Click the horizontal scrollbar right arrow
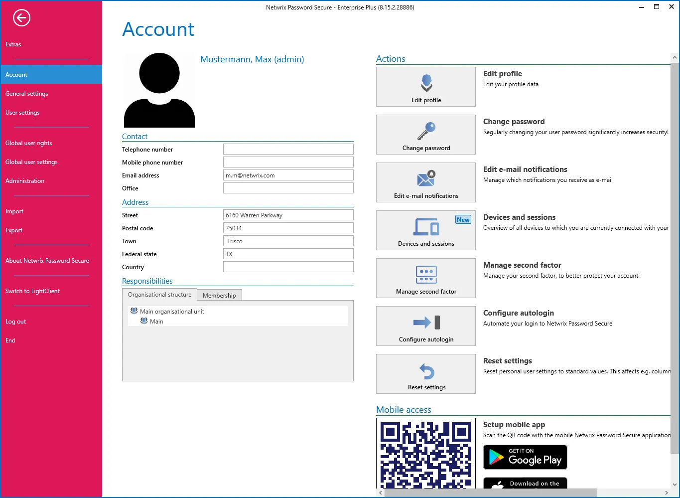The height and width of the screenshot is (498, 680). pos(667,493)
